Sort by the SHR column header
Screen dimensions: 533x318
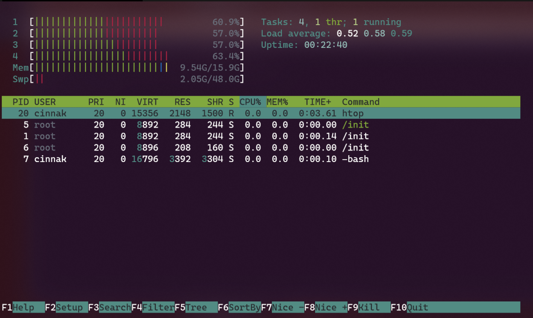[215, 102]
